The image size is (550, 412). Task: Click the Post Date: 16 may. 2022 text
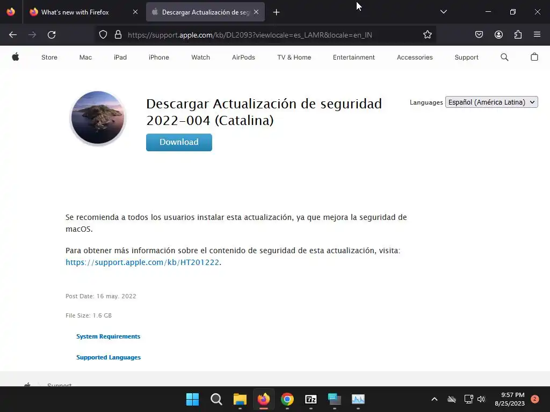100,296
